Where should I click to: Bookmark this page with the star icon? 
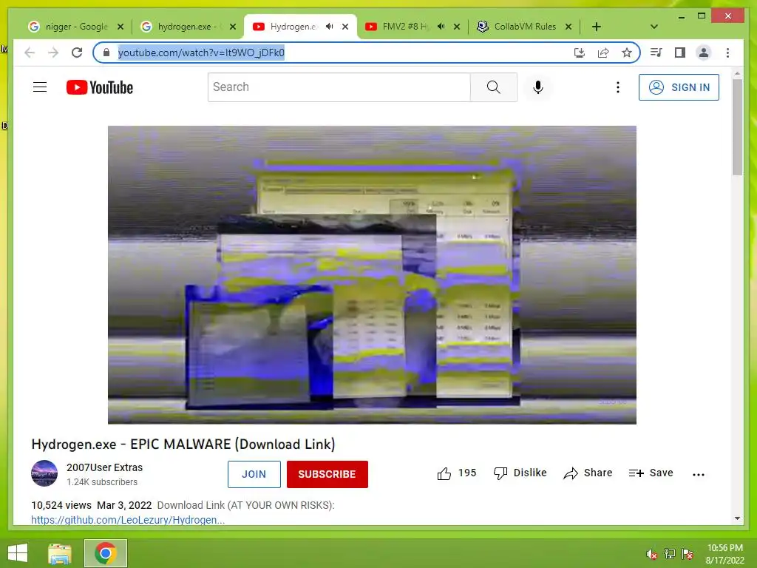(627, 53)
